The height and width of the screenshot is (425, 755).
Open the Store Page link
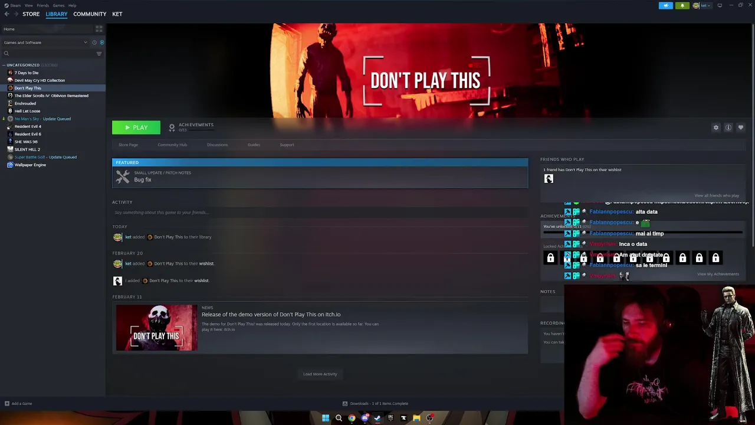pyautogui.click(x=128, y=145)
